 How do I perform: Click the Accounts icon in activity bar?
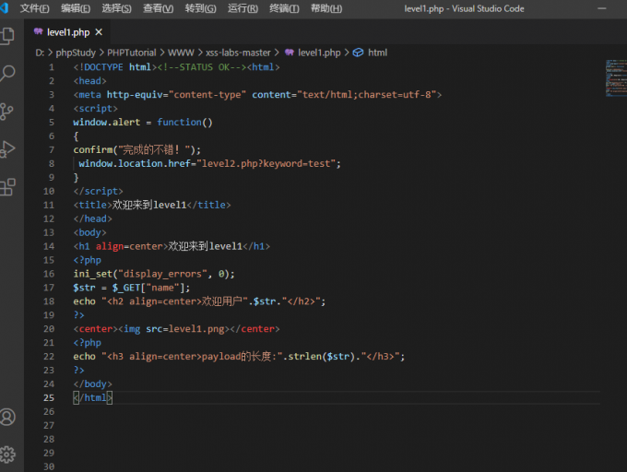click(x=8, y=417)
